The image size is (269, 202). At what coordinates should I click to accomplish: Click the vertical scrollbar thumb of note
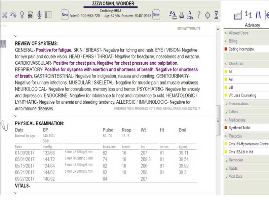pyautogui.click(x=218, y=120)
